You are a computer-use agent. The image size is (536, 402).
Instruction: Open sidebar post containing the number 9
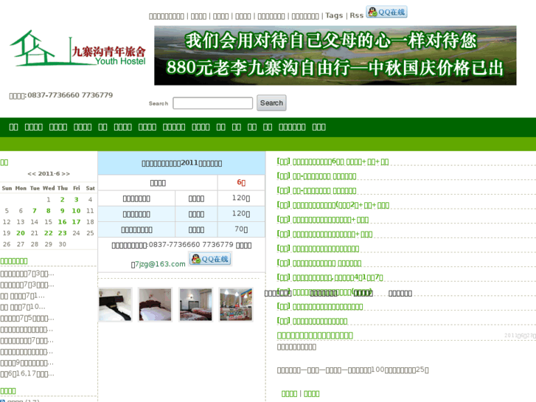pos(27,363)
